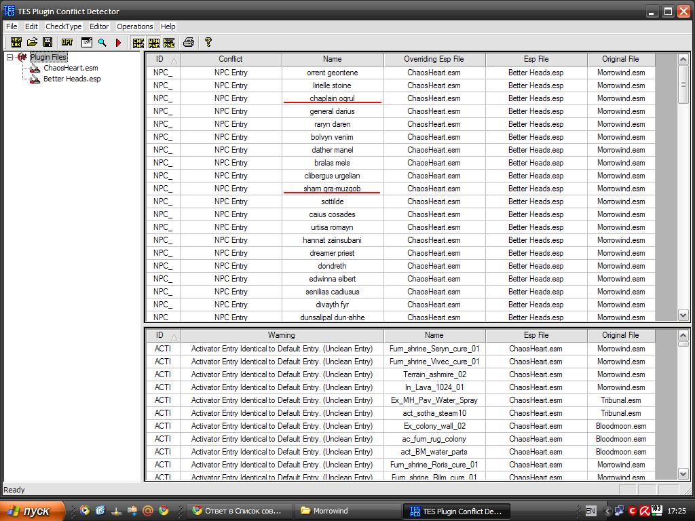Sort conflict table by Conflict column header
This screenshot has width=695, height=521.
[x=231, y=60]
